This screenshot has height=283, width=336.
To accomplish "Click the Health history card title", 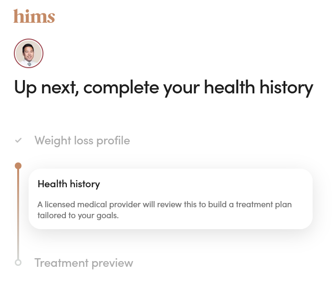I will [x=69, y=184].
